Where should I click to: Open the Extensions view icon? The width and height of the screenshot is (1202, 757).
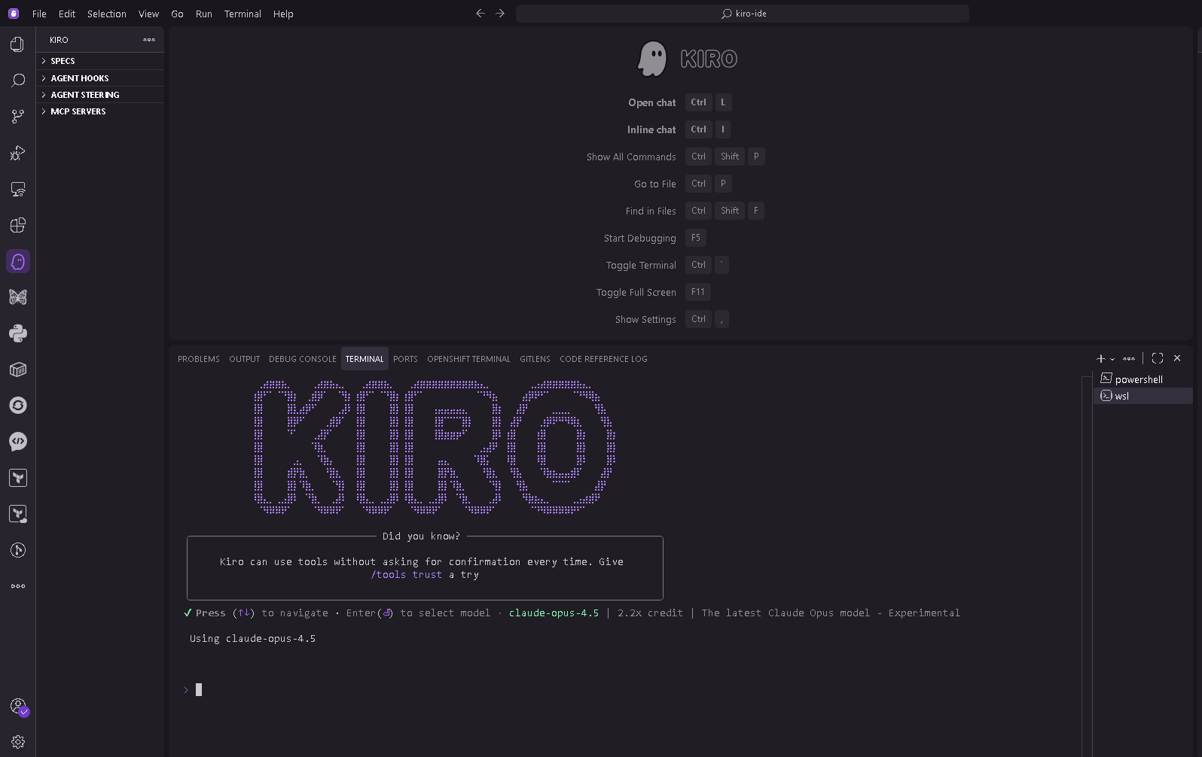pos(17,225)
